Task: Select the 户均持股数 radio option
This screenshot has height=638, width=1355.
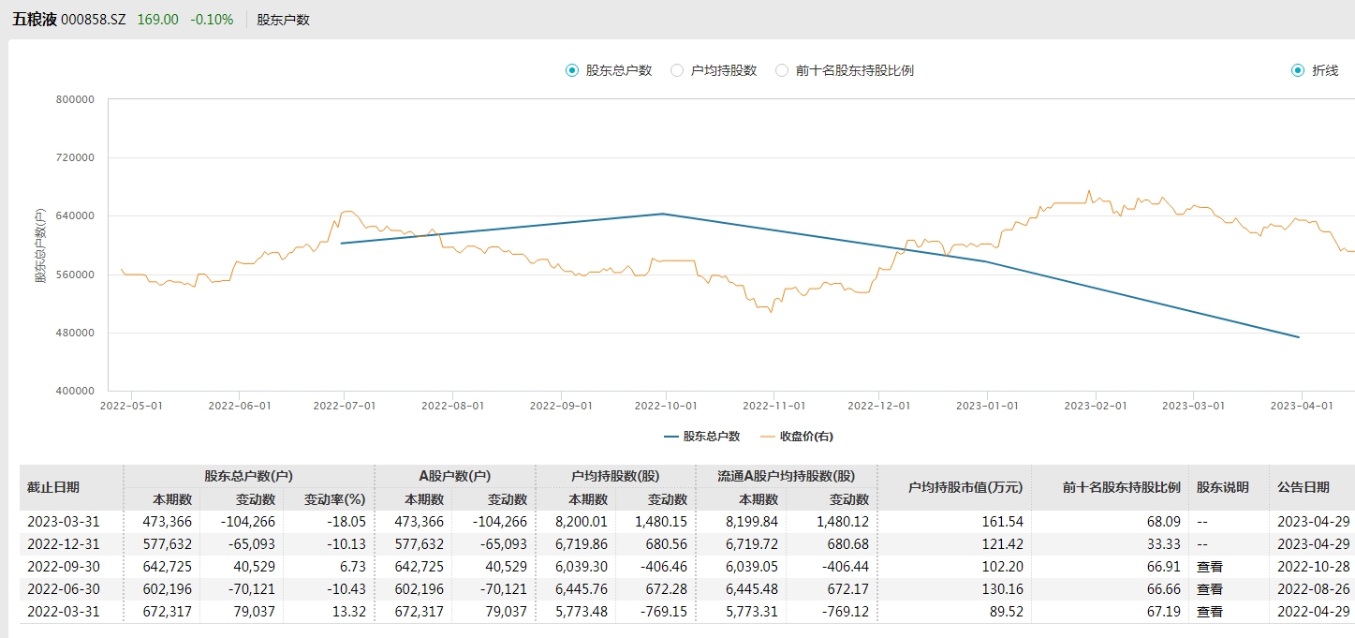Action: tap(677, 70)
